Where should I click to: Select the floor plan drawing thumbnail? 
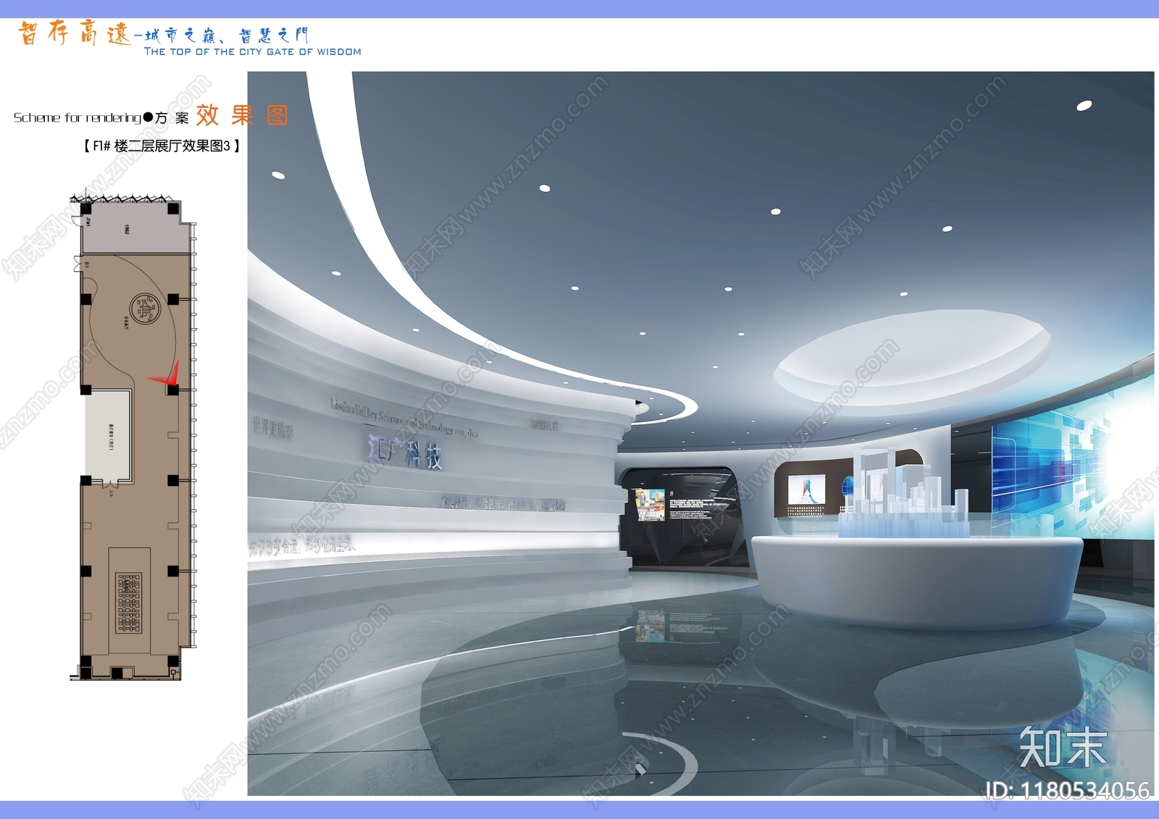(x=133, y=437)
